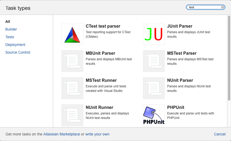Click the CTest test parser triangle icon
The image size is (231, 141).
72,34
